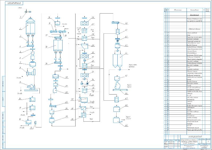
Task: Click the diagonal-split box symbol numbered 38
Action: [83, 108]
